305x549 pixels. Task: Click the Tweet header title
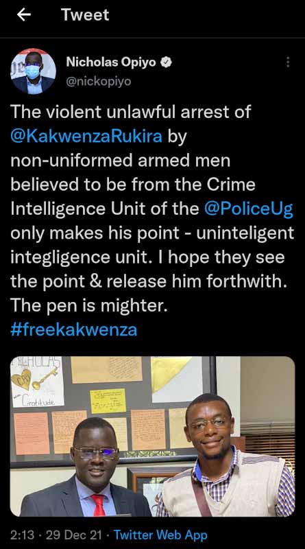click(x=85, y=14)
